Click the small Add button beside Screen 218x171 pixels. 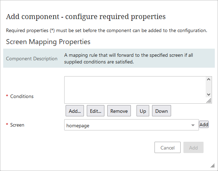coord(204,124)
